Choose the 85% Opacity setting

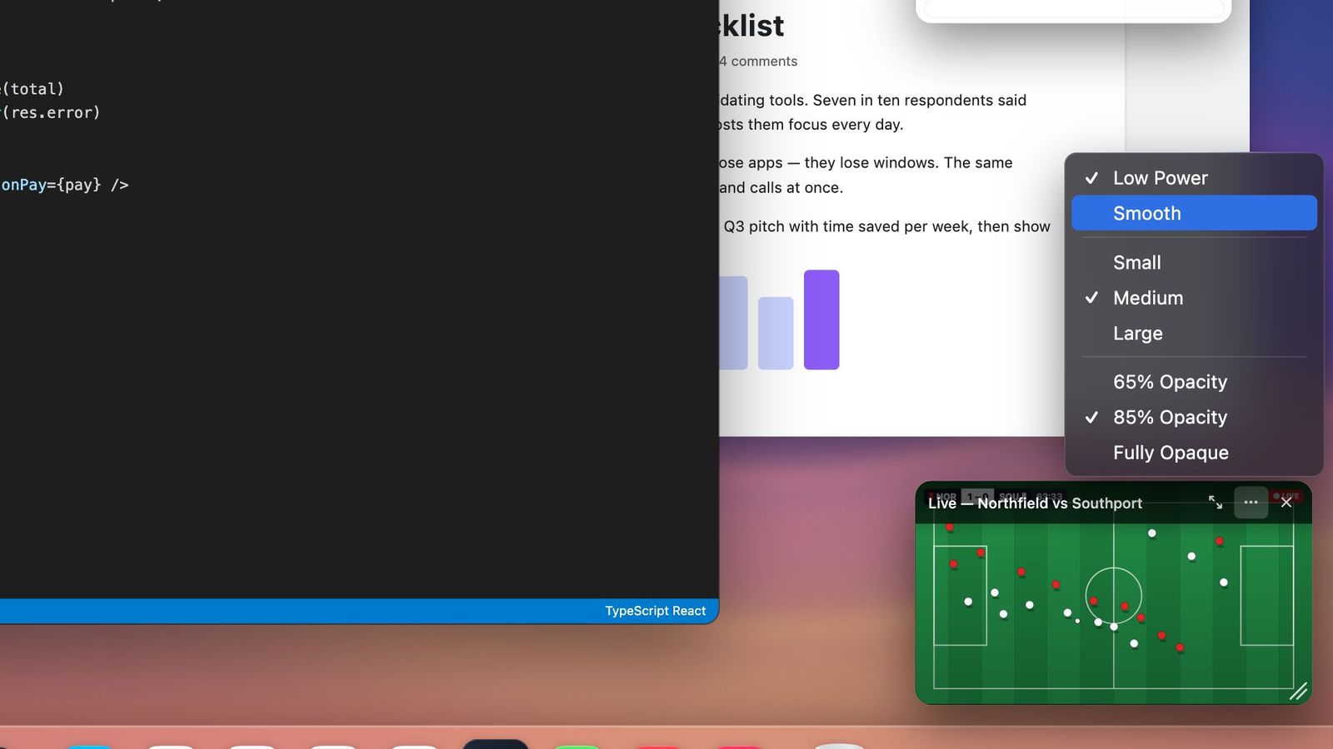(x=1194, y=417)
